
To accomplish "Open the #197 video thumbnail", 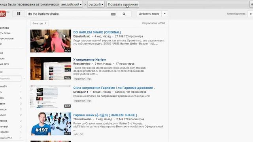I will [x=51, y=124].
